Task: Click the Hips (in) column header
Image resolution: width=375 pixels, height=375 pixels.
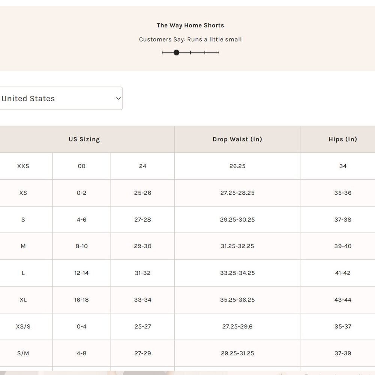Action: (x=342, y=139)
